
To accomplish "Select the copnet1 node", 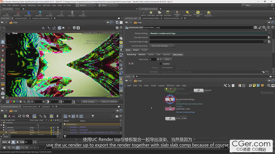I will (x=198, y=90).
